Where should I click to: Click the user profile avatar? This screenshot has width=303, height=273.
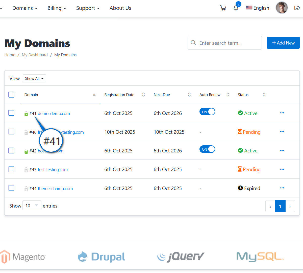point(282,8)
